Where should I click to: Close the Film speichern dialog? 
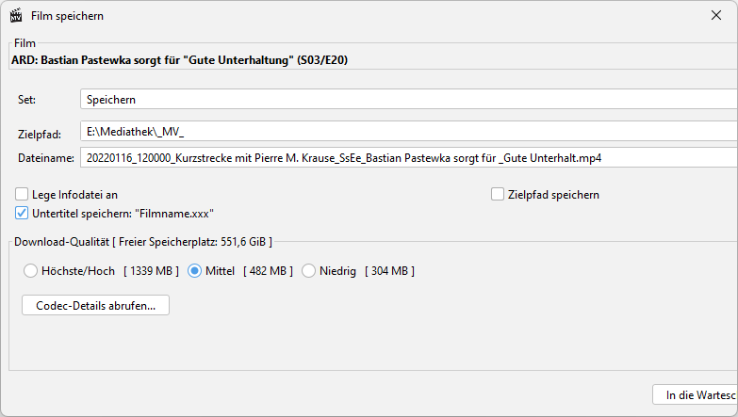[x=716, y=15]
